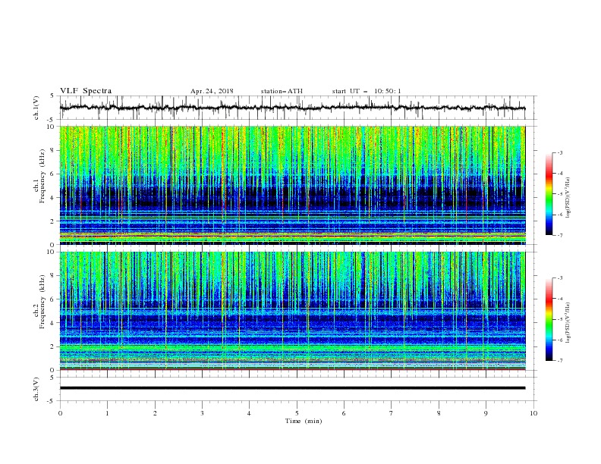Click the "-7" tick on ch.2 color bar
The height and width of the screenshot is (464, 601).
pos(560,360)
